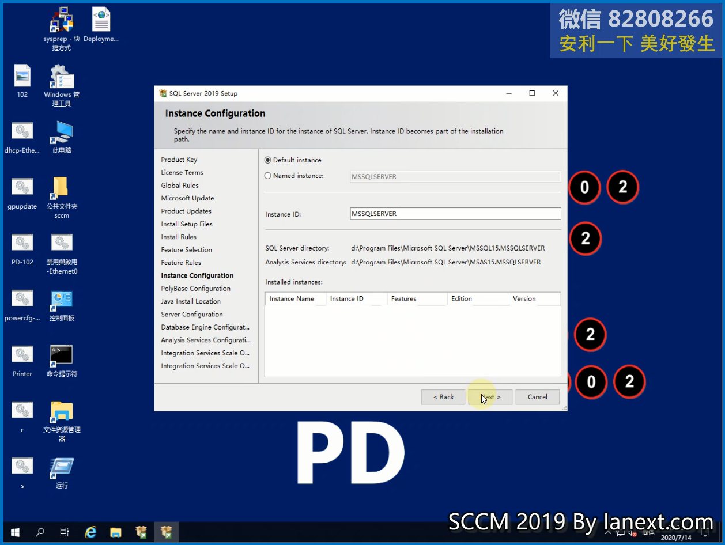Go to the PolyBase Configuration step
The height and width of the screenshot is (545, 725).
point(196,289)
